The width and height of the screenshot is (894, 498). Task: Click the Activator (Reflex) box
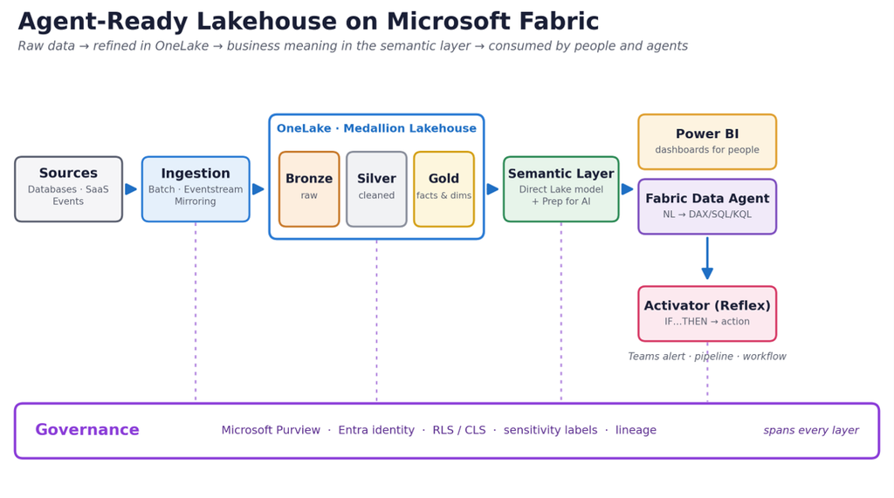pyautogui.click(x=707, y=314)
